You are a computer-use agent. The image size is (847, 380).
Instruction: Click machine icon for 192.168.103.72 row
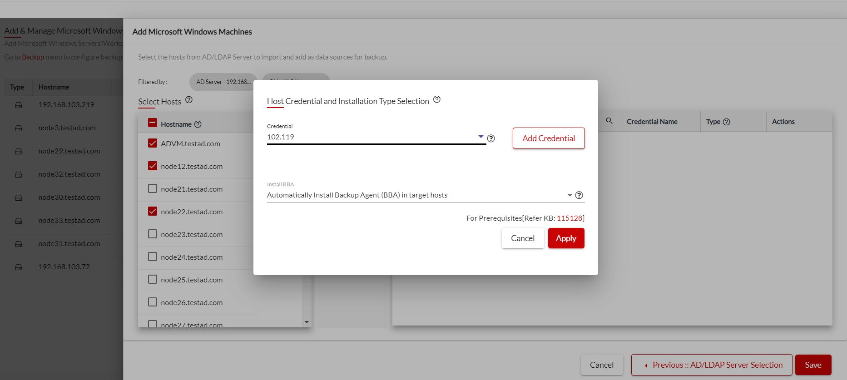coord(19,267)
